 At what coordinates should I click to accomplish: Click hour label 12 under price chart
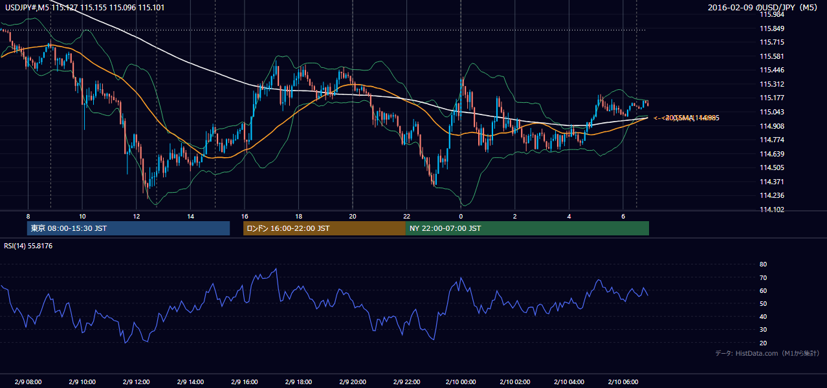point(136,216)
